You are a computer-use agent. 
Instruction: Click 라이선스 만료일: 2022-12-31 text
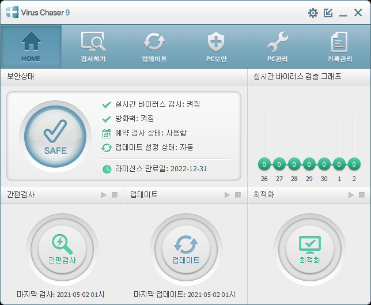(161, 168)
